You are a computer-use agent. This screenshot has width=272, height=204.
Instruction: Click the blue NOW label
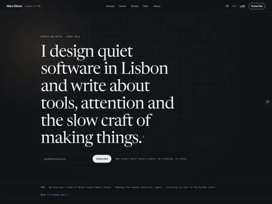pos(43,187)
